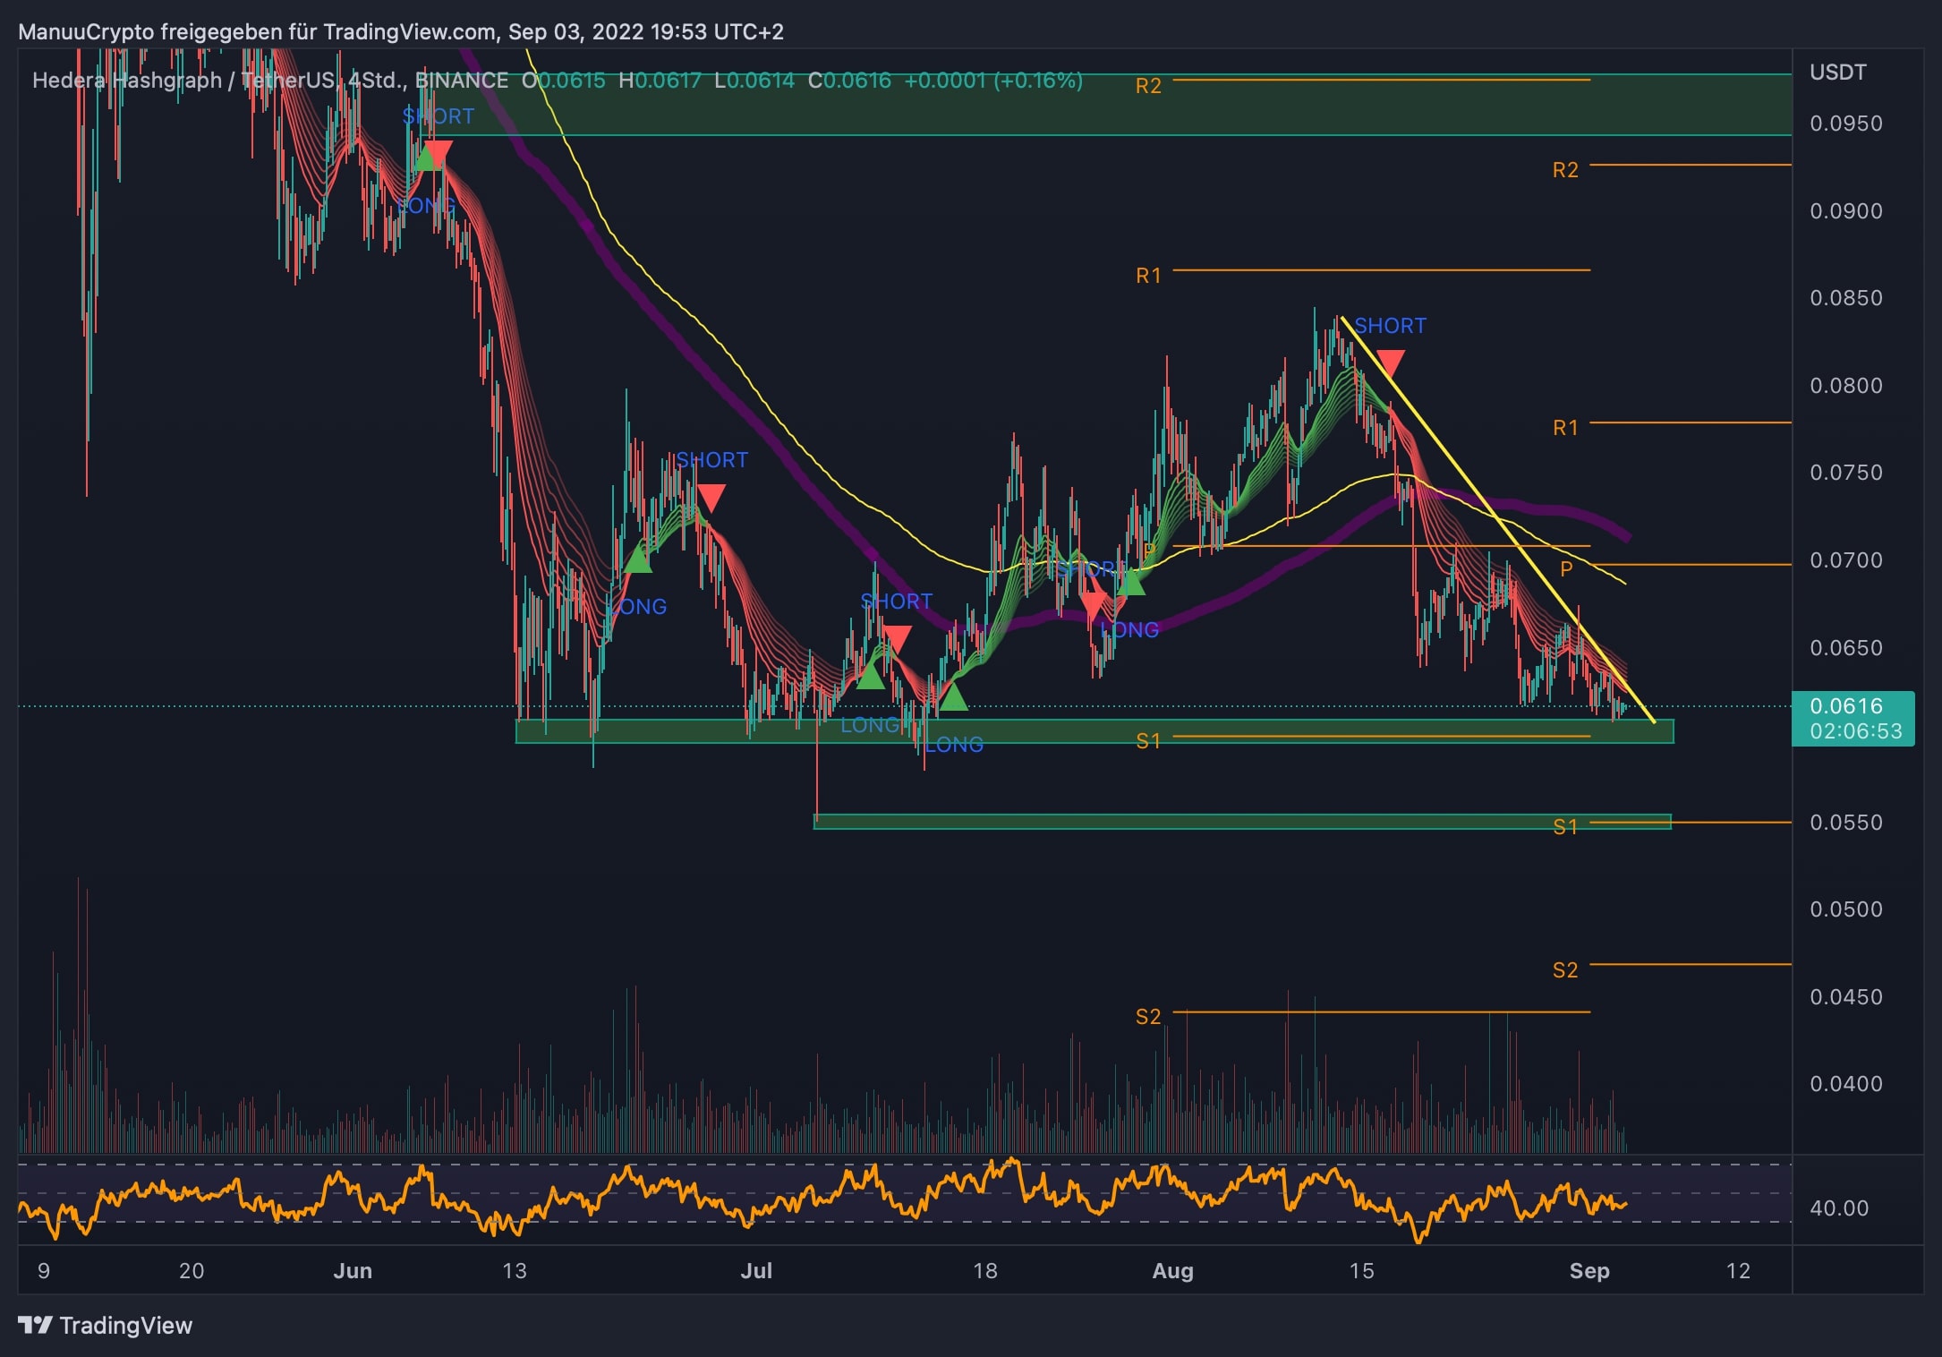Click the green triangle near 0.0630 below the July SHORT label
Image resolution: width=1942 pixels, height=1357 pixels.
870,676
